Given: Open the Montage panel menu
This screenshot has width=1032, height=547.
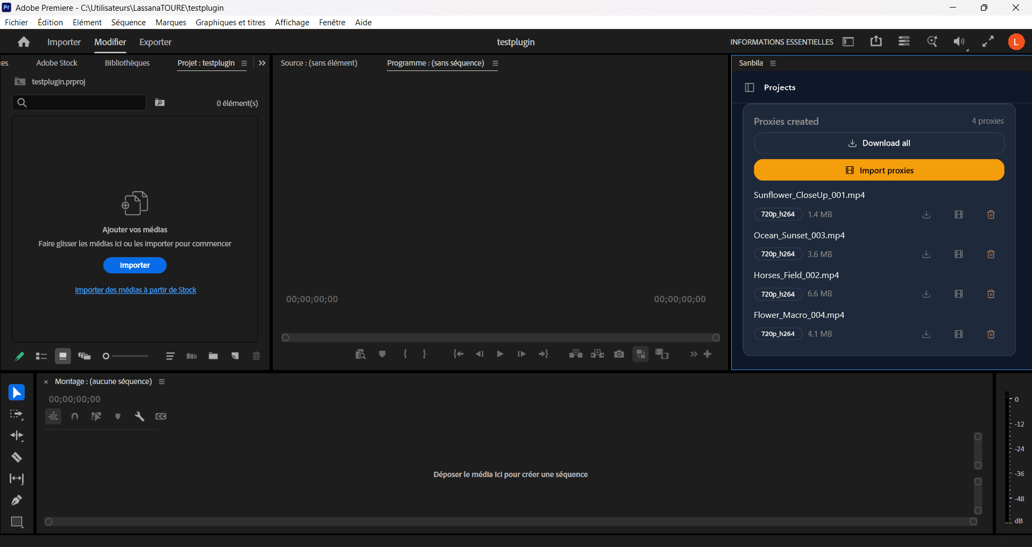Looking at the screenshot, I should pos(161,382).
